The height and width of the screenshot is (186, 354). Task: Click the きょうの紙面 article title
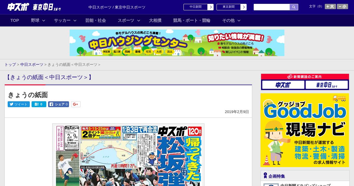[x=28, y=95]
